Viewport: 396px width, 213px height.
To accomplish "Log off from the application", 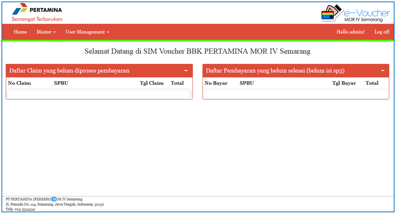I will (382, 32).
